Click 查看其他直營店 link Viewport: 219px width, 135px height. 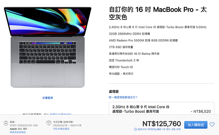[x=18, y=132]
